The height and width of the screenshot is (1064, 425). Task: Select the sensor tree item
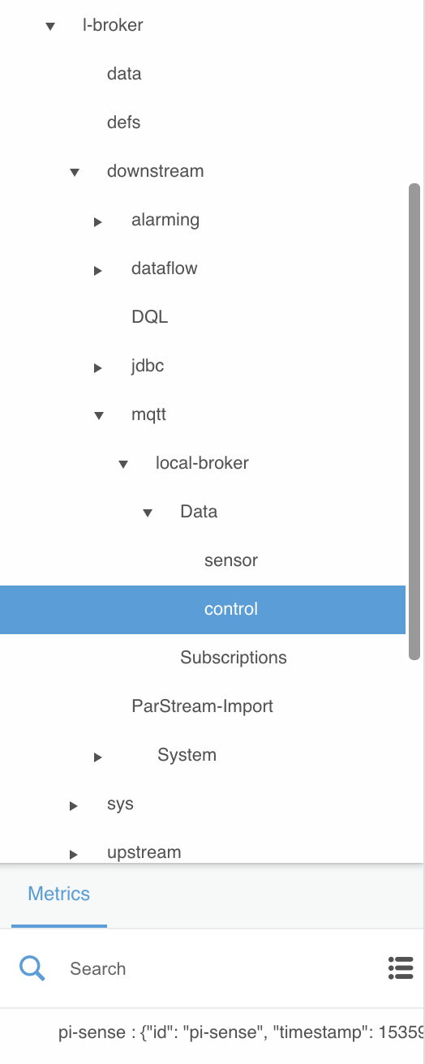pyautogui.click(x=231, y=560)
